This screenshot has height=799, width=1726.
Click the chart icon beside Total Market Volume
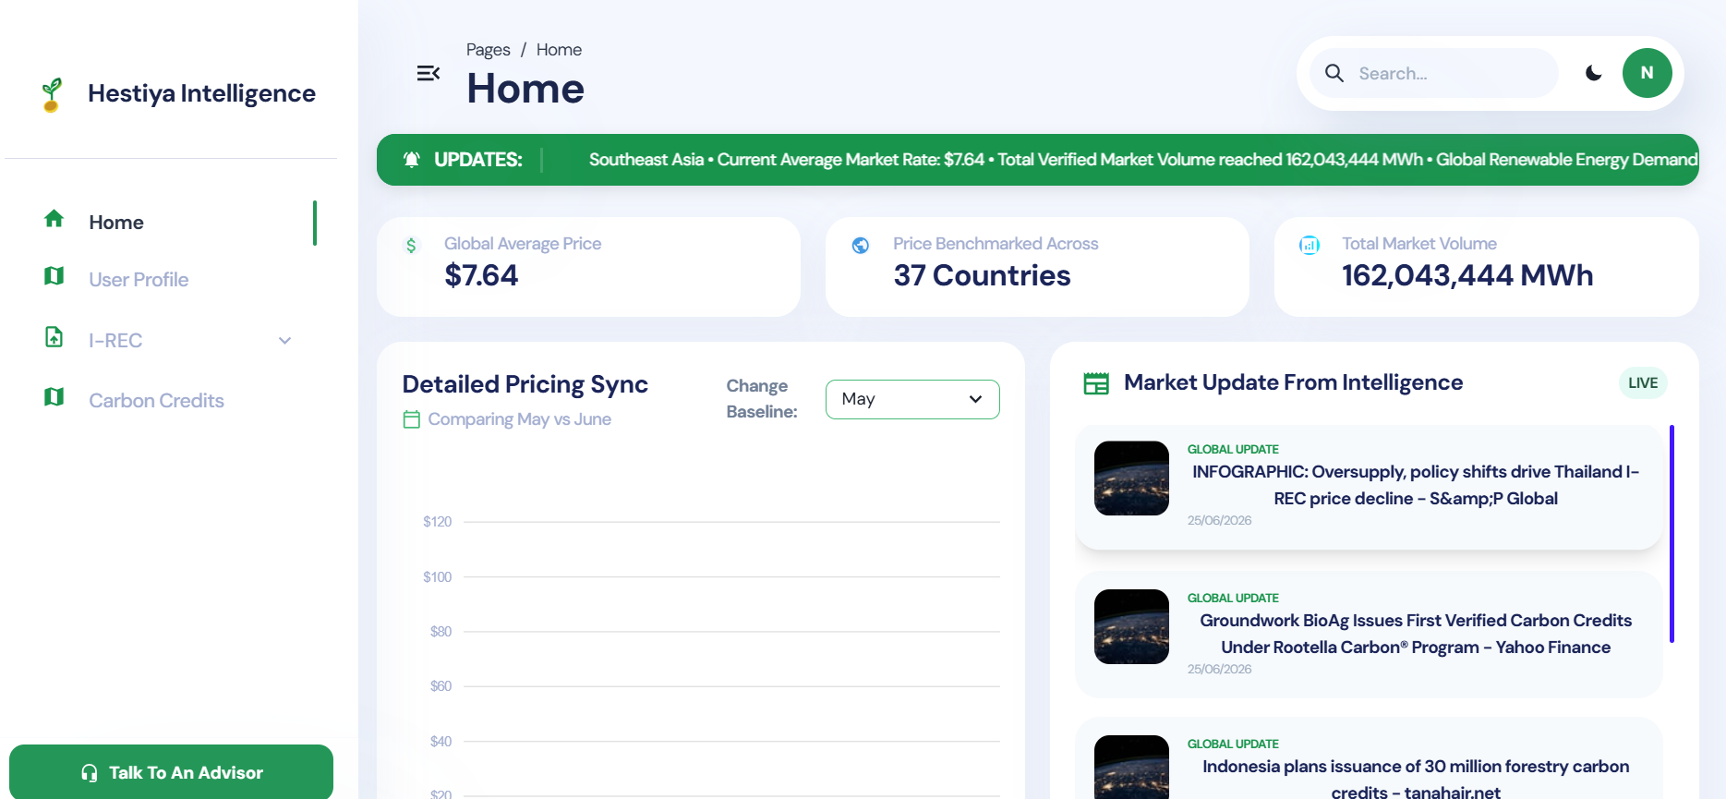coord(1310,246)
